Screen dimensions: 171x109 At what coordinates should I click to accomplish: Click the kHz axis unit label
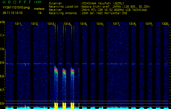[x=2, y=22]
